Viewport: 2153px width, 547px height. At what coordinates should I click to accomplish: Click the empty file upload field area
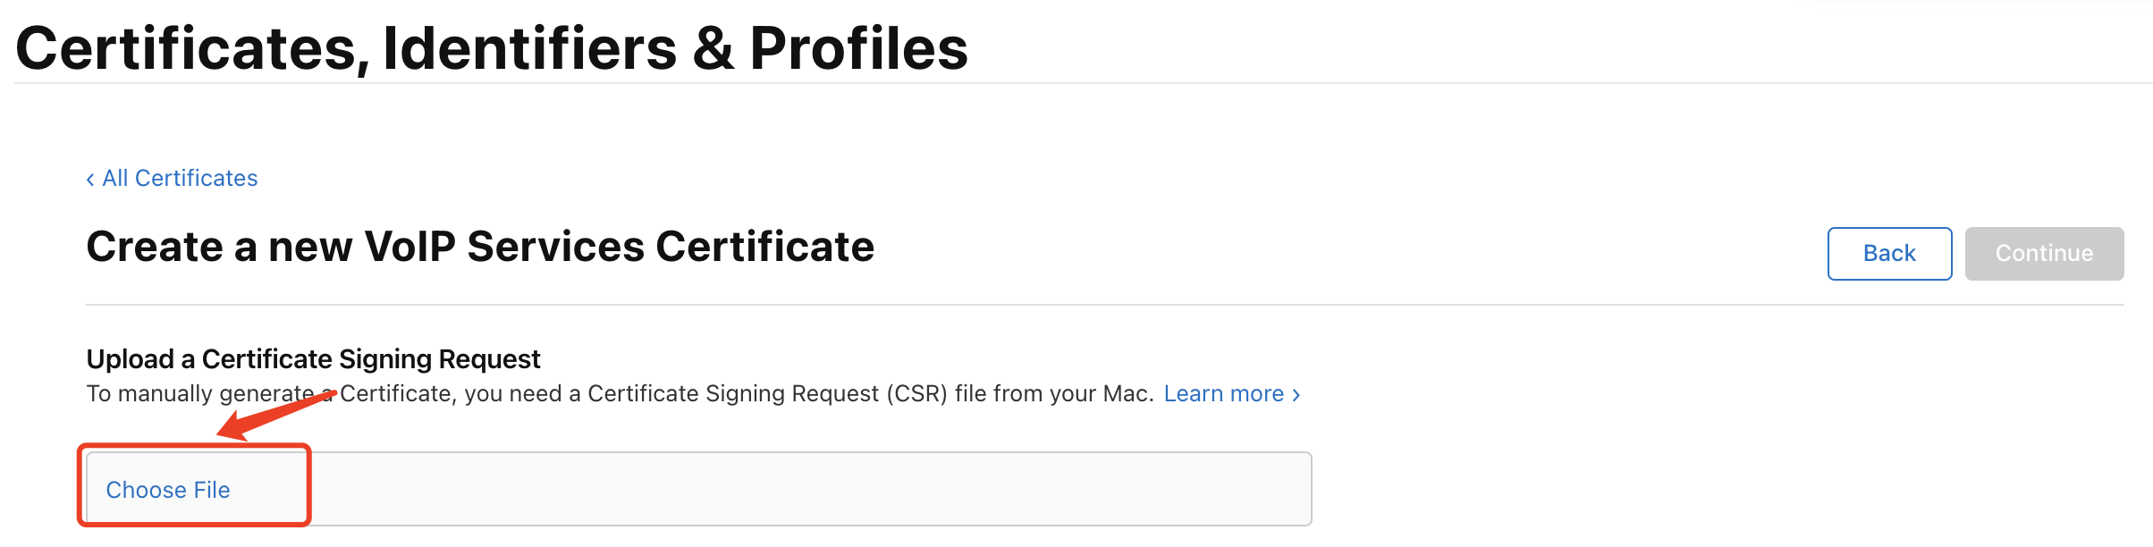[805, 490]
